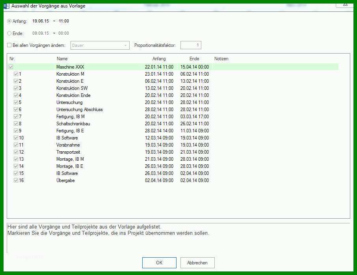
Task: Select the Maschine XXX row name
Action: point(70,67)
